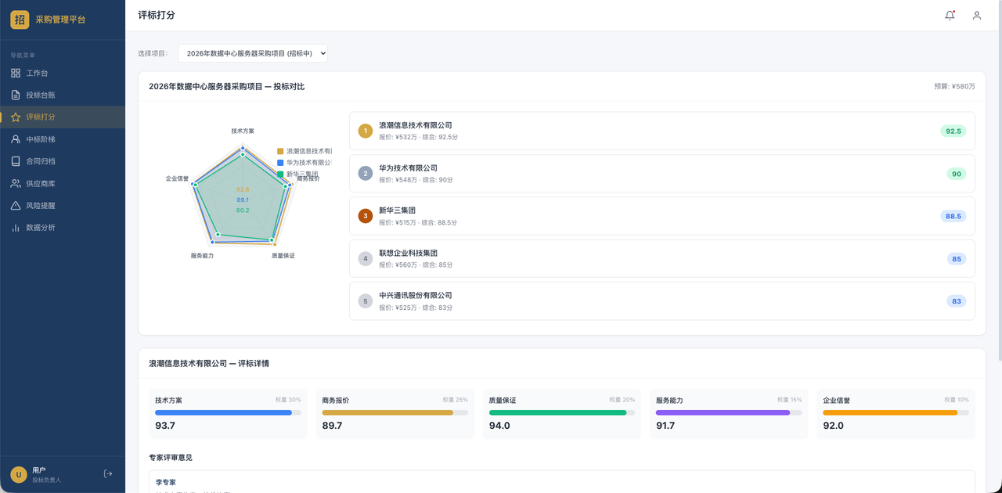Click the radar chart 质量保证 axis label
The width and height of the screenshot is (1002, 493).
click(283, 256)
